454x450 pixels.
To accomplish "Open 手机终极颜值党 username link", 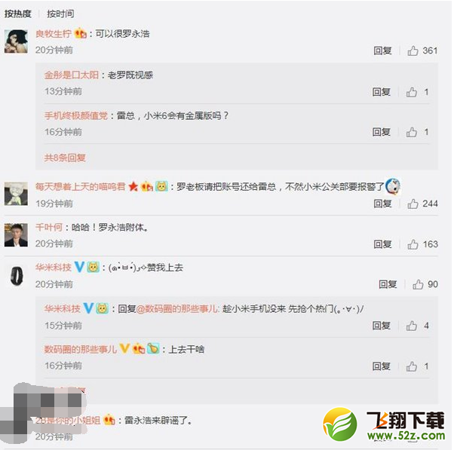I will click(76, 116).
